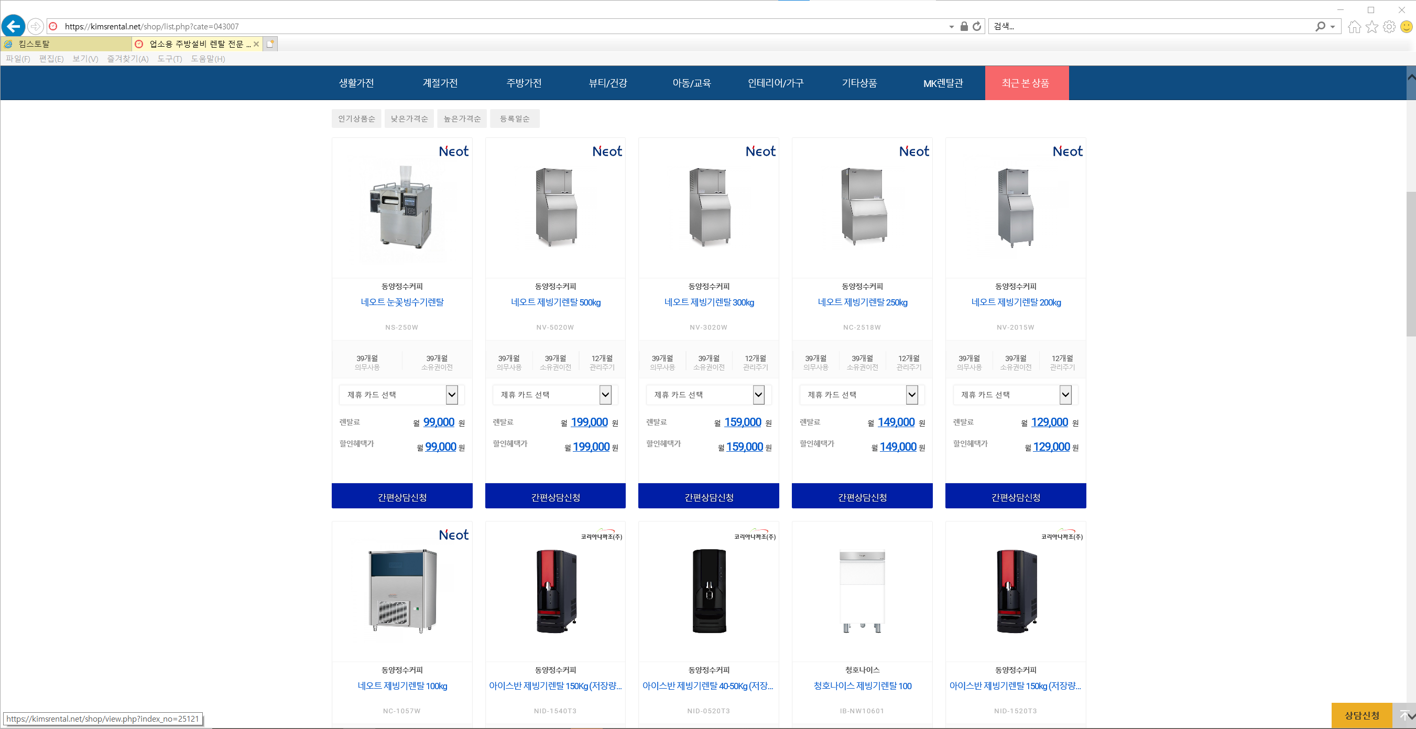Open search provider dropdown arrow
This screenshot has width=1416, height=729.
[1333, 26]
